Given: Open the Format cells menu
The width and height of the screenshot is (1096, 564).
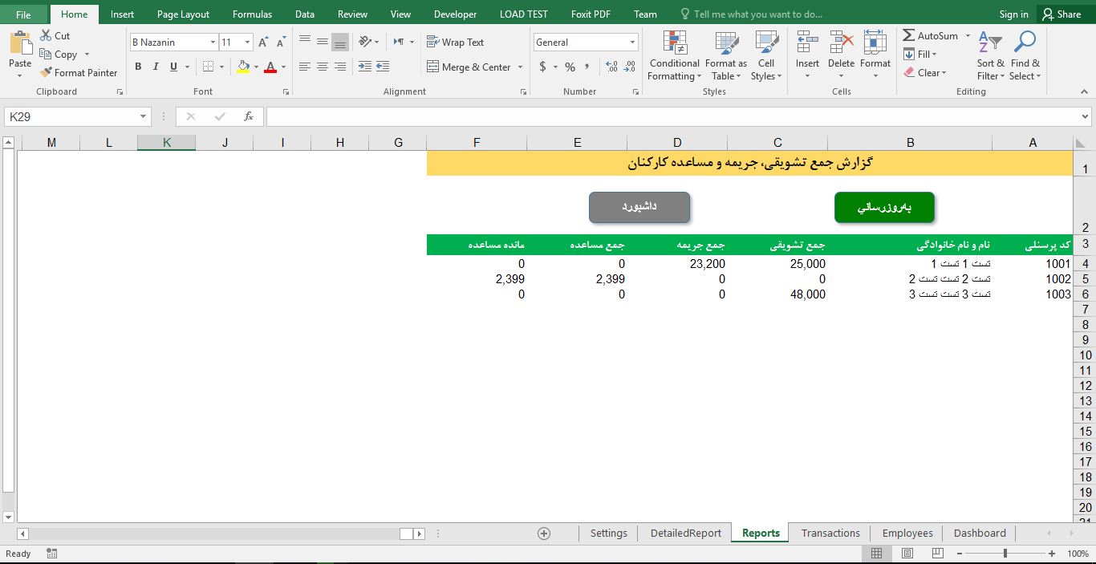Looking at the screenshot, I should pyautogui.click(x=875, y=56).
